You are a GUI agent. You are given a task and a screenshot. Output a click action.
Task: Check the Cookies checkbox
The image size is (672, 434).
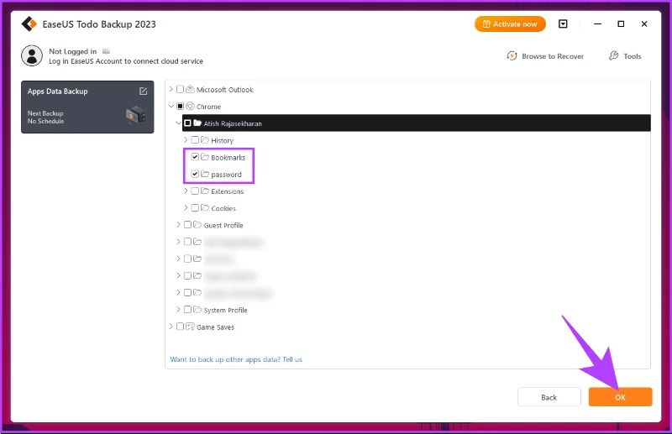tap(195, 208)
